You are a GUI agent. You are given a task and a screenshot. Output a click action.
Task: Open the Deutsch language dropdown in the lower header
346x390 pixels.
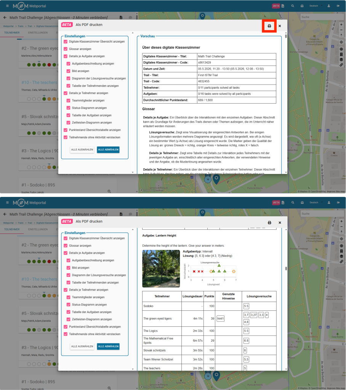pyautogui.click(x=316, y=203)
